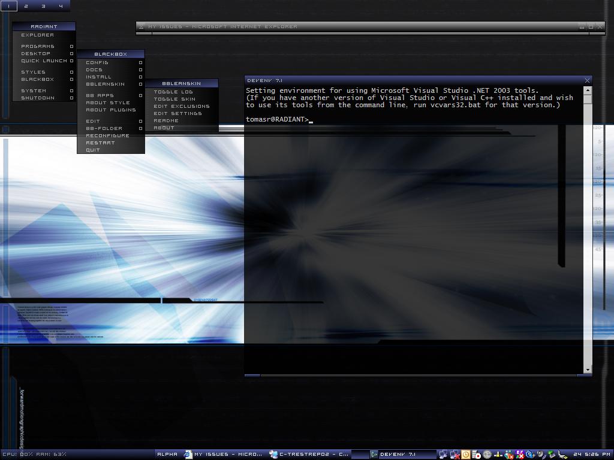This screenshot has height=460, width=614.
Task: Click the purple EZ tray icon
Action: pos(520,454)
